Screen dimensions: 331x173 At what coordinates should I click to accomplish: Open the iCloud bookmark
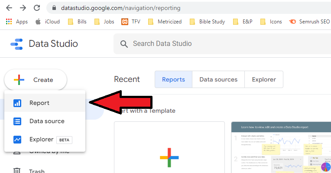coord(48,22)
